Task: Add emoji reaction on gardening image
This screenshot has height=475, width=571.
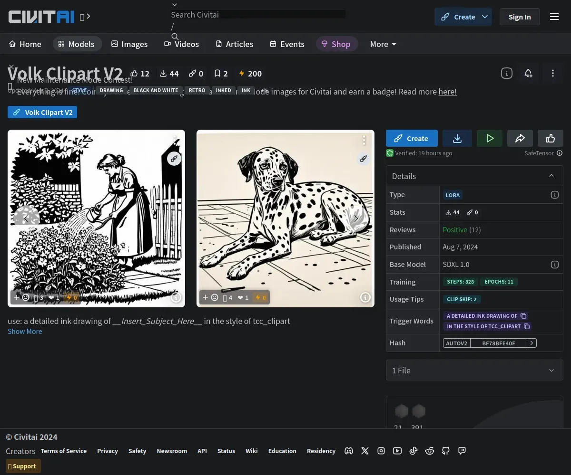Action: pyautogui.click(x=21, y=298)
